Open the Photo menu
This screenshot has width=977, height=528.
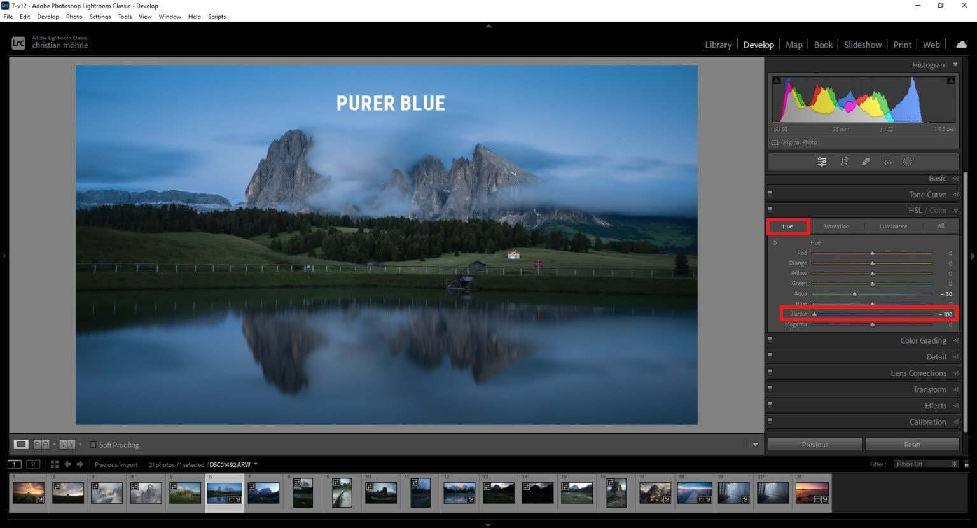74,17
